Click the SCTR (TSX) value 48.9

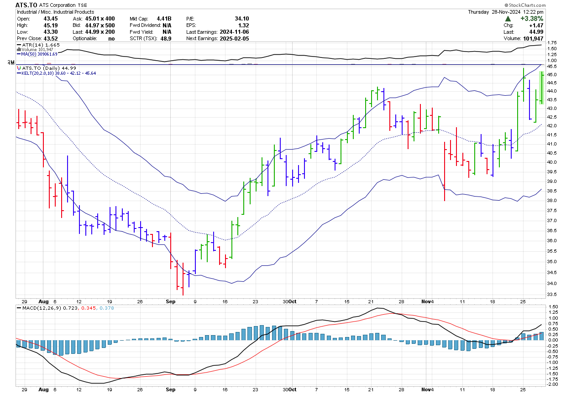[x=166, y=38]
